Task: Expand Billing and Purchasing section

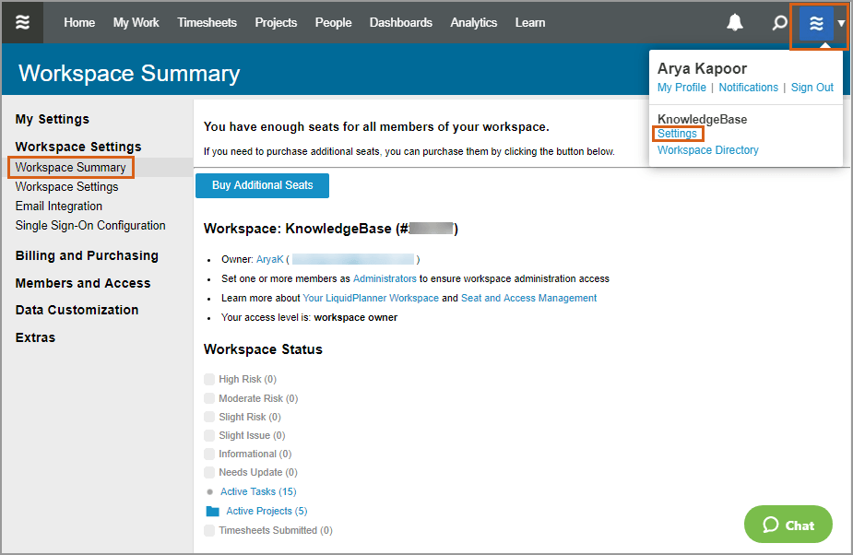Action: point(87,255)
